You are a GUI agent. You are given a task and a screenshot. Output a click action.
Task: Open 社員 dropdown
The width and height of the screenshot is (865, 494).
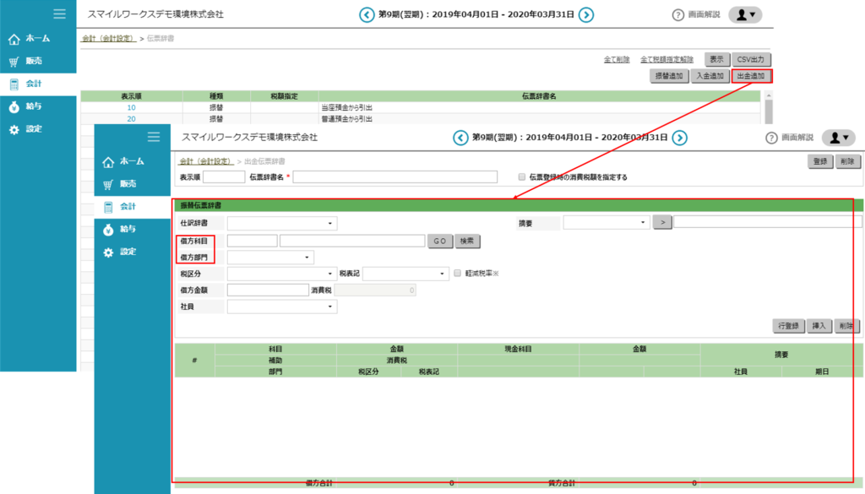click(x=282, y=307)
